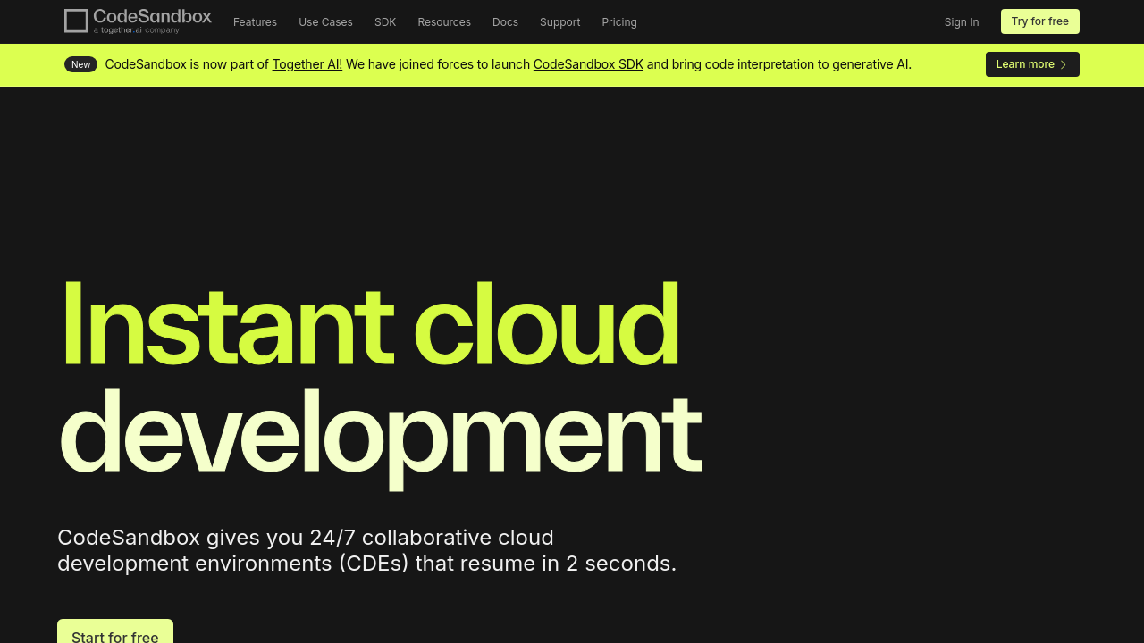Open the Support menu item
Screen dimensions: 1144x643
coord(560,22)
